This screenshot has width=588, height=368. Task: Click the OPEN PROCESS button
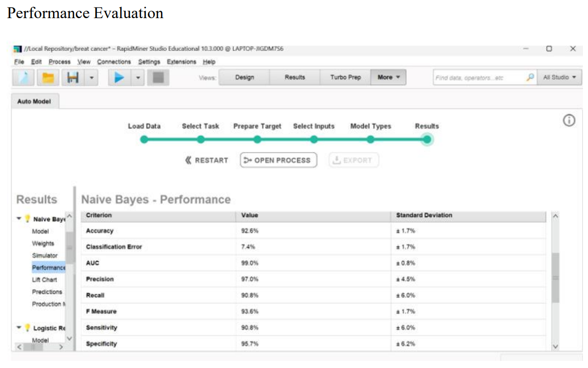tap(278, 160)
